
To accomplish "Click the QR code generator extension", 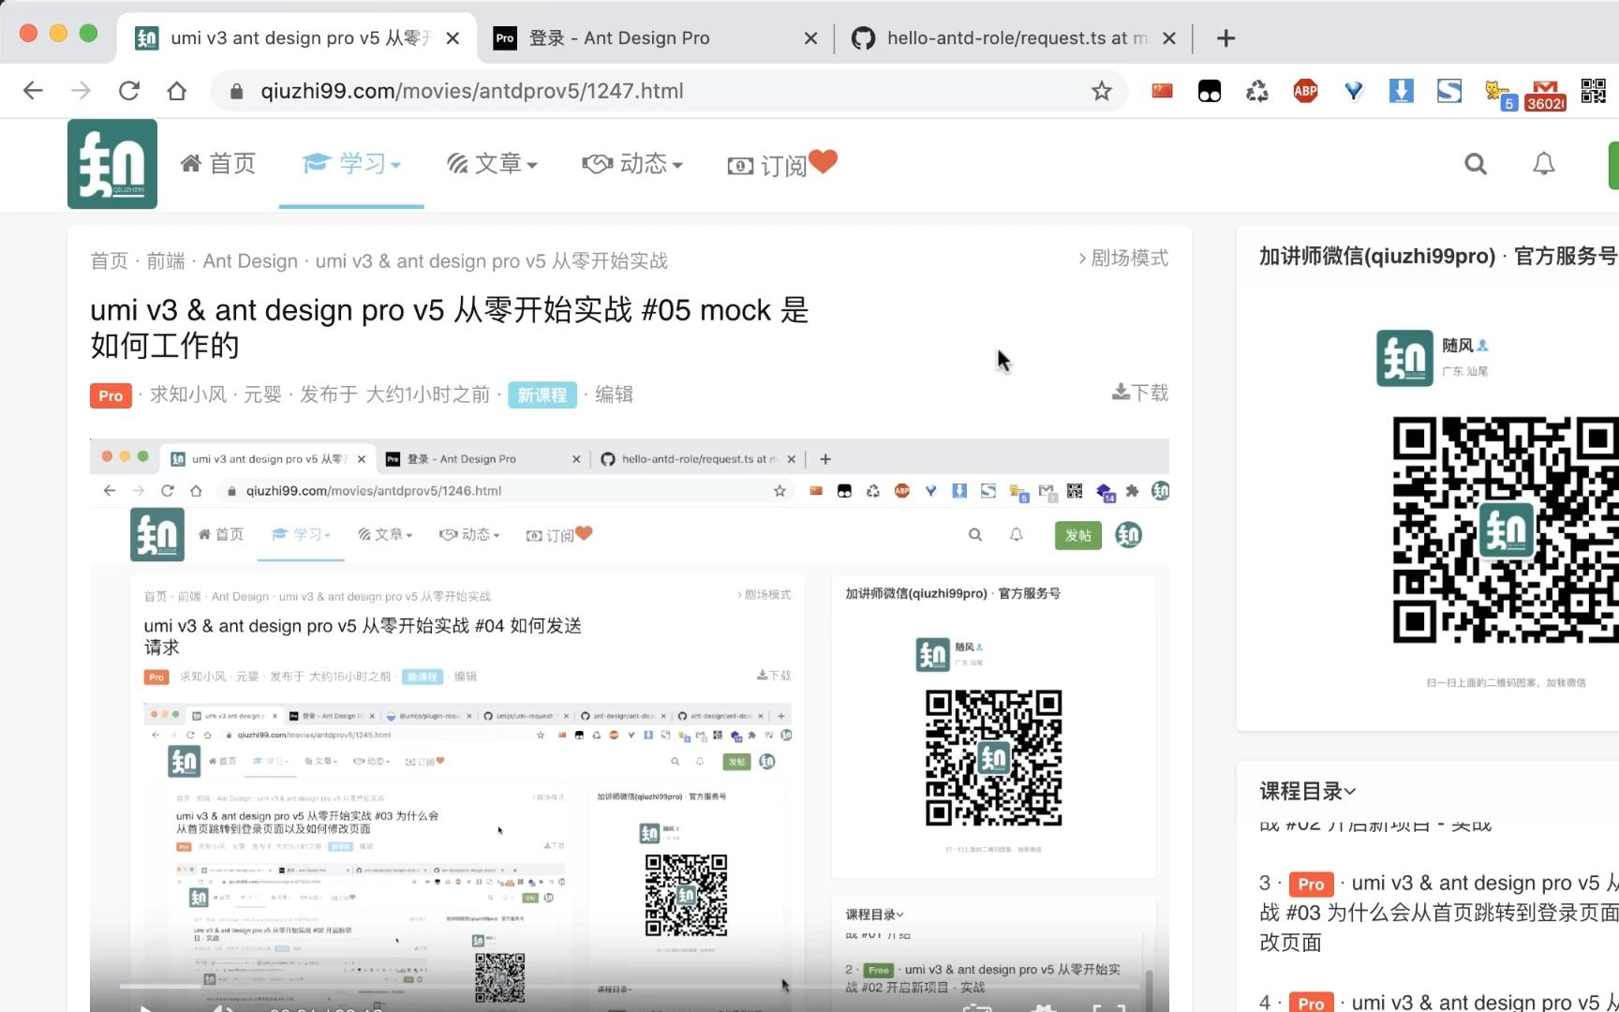I will (1594, 91).
